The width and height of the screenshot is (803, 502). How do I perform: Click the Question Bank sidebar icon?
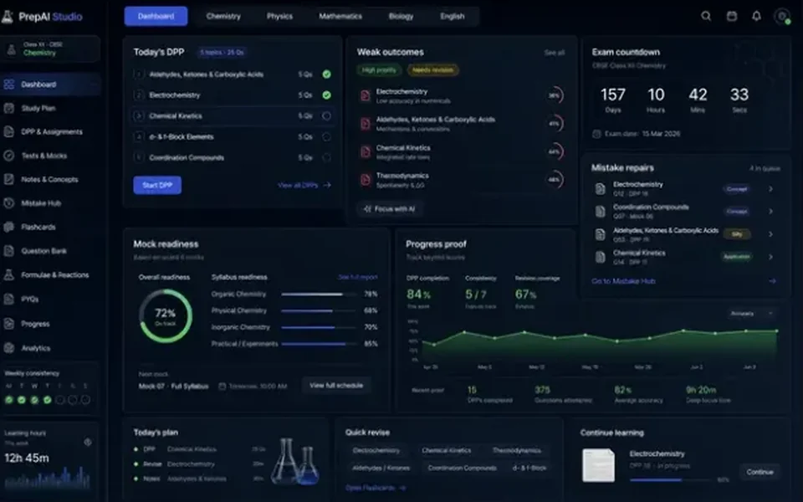tap(8, 250)
